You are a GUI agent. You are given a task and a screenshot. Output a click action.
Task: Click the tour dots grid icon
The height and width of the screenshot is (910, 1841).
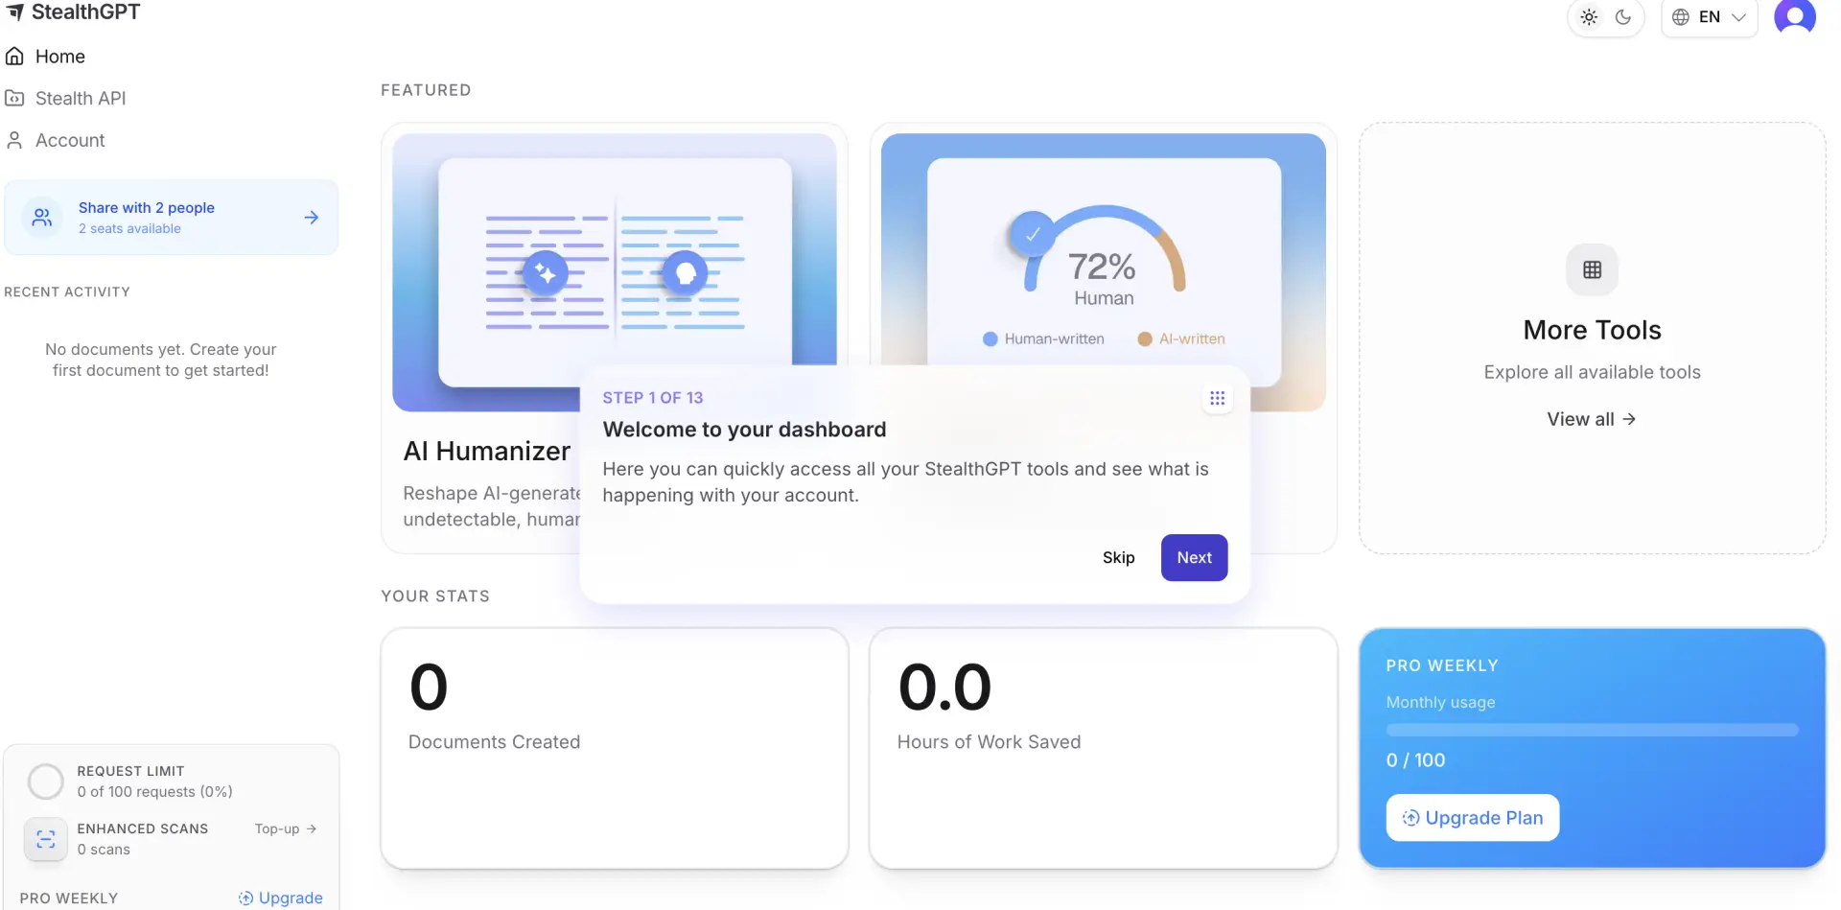point(1218,398)
